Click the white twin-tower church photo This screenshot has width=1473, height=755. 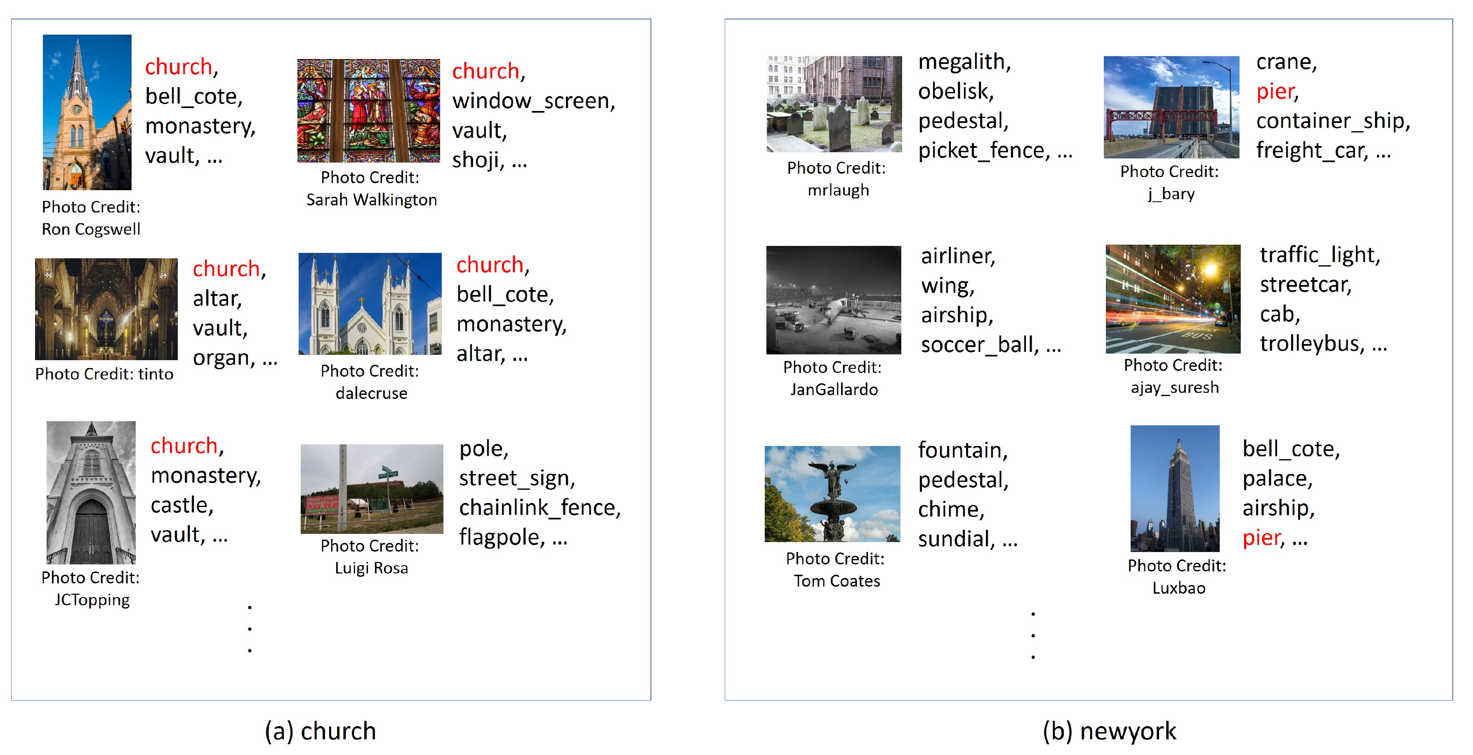click(370, 304)
